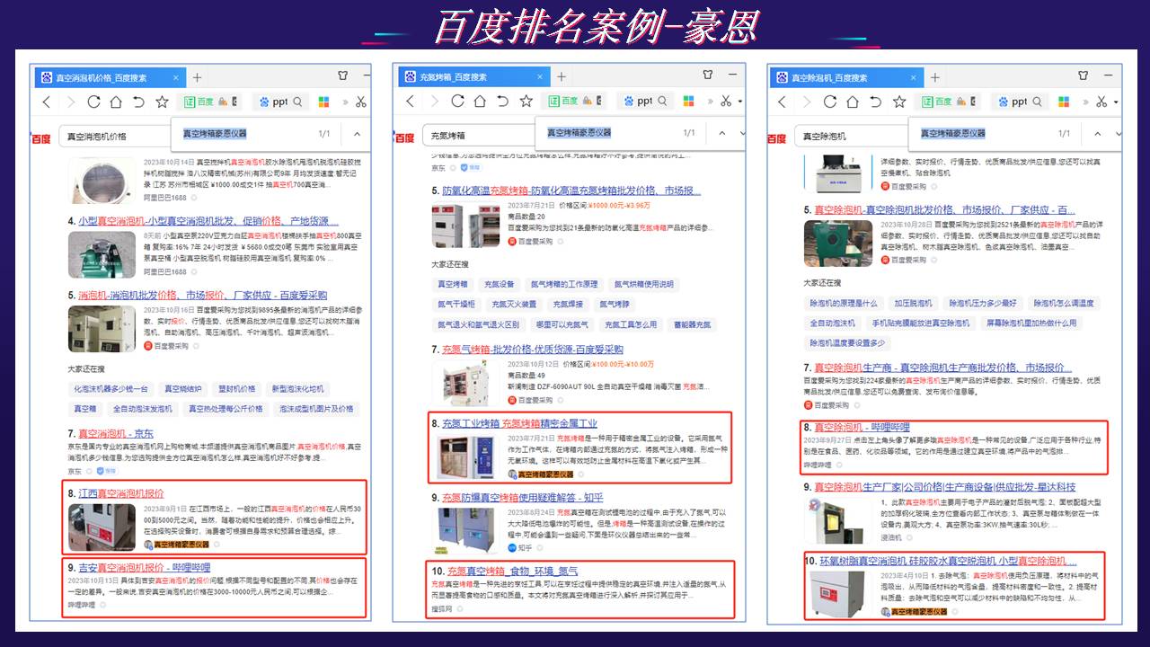Click home icon in 充氮烤箱 browser window

pyautogui.click(x=480, y=101)
